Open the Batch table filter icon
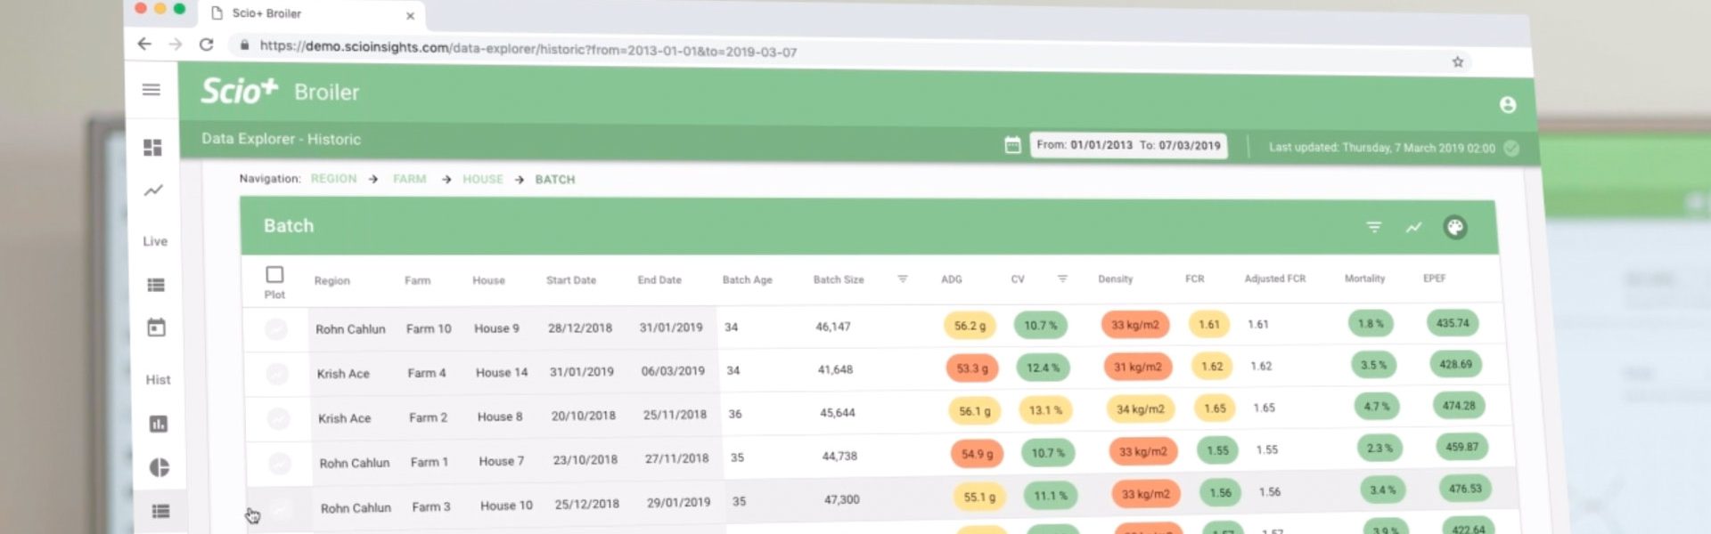 click(x=1374, y=227)
